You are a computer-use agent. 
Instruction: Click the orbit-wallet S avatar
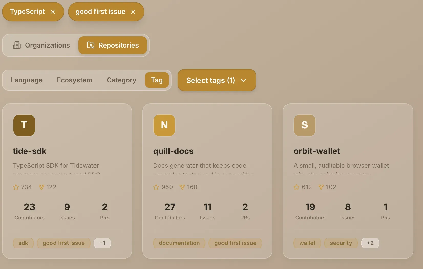pos(305,125)
